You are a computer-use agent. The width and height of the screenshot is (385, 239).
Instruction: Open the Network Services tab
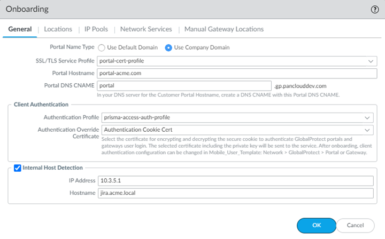(146, 29)
